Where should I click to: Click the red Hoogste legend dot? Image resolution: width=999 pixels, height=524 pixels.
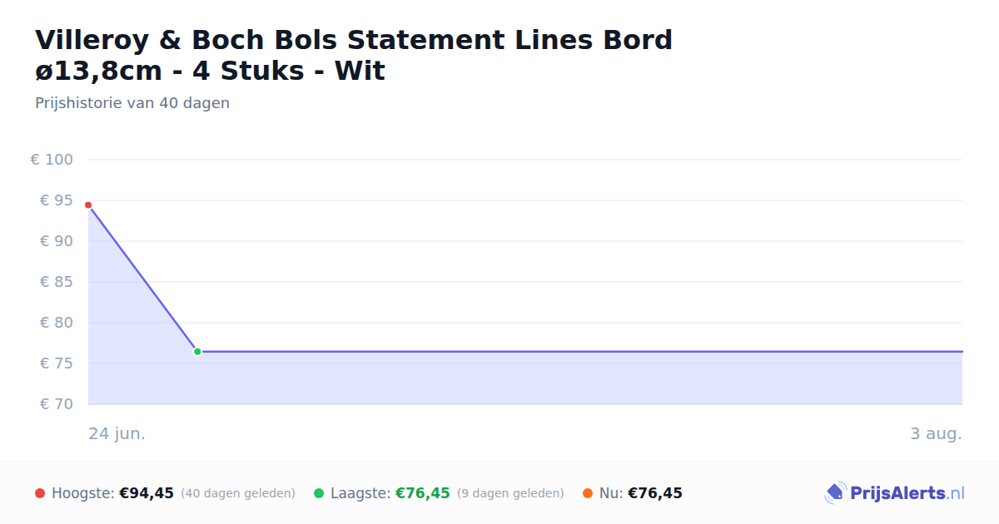pyautogui.click(x=40, y=493)
